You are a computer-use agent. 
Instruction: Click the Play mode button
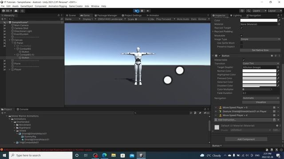pyautogui.click(x=137, y=11)
